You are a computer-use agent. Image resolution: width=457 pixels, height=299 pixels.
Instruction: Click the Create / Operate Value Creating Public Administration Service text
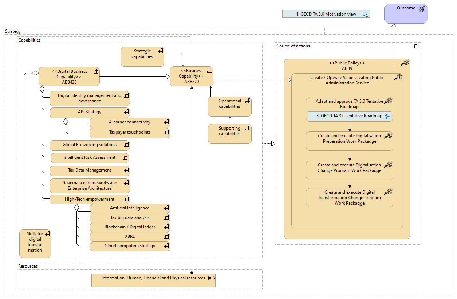tap(347, 80)
